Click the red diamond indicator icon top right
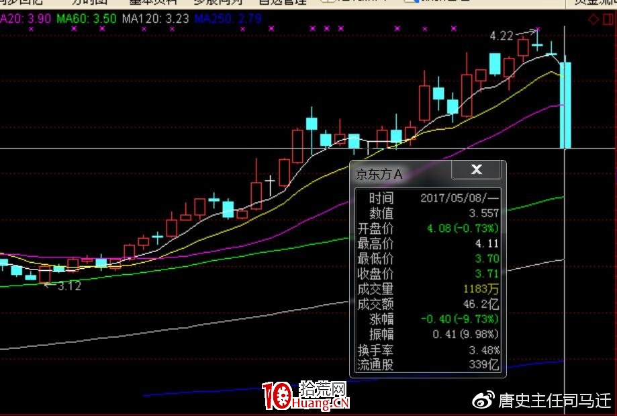This screenshot has width=617, height=416. 594,19
